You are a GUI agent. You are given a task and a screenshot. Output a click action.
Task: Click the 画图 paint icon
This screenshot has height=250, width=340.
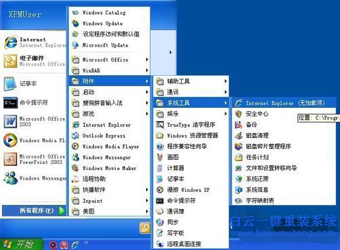160,157
